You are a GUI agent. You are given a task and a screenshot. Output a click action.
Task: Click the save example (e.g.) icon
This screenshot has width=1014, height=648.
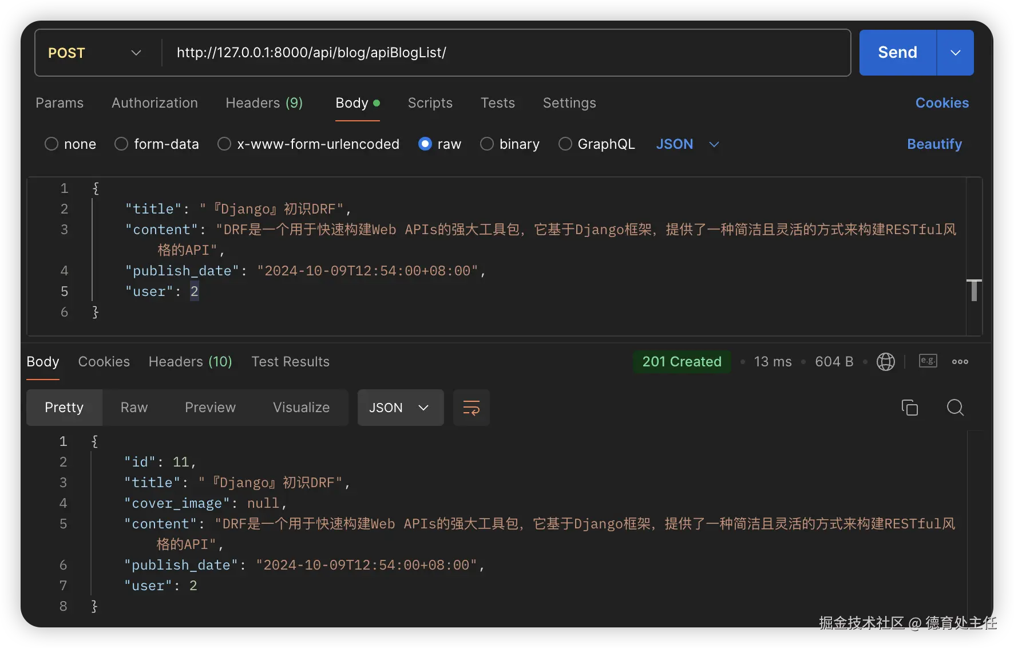click(928, 361)
